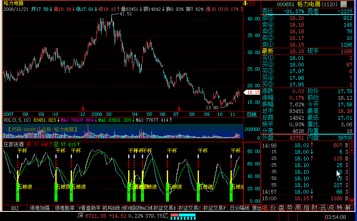The height and width of the screenshot is (221, 357).
Task: Click the 卖⑤ ask row priced 18.20
Action: 307,18
